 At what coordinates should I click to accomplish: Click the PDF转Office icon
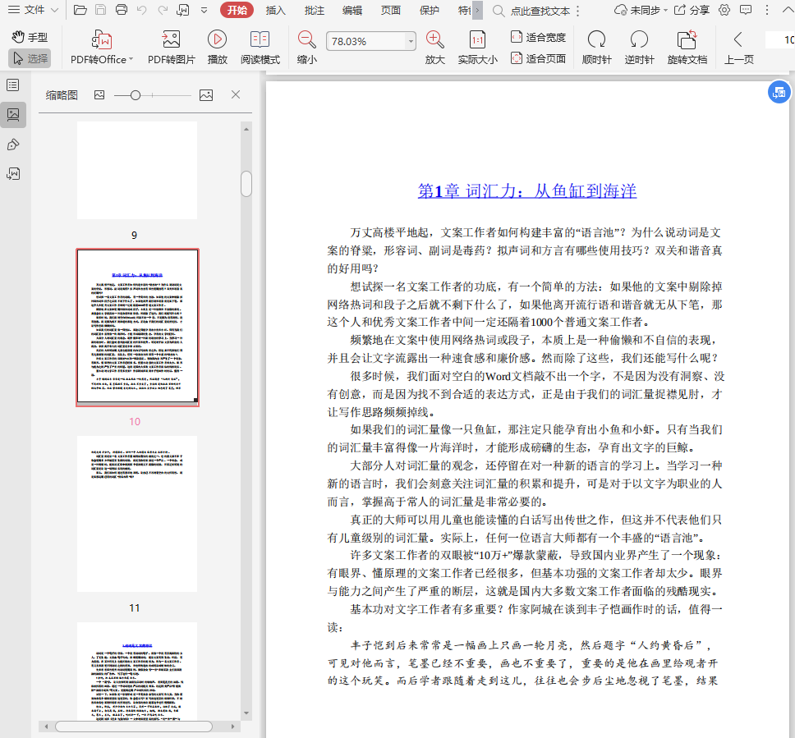coord(101,39)
